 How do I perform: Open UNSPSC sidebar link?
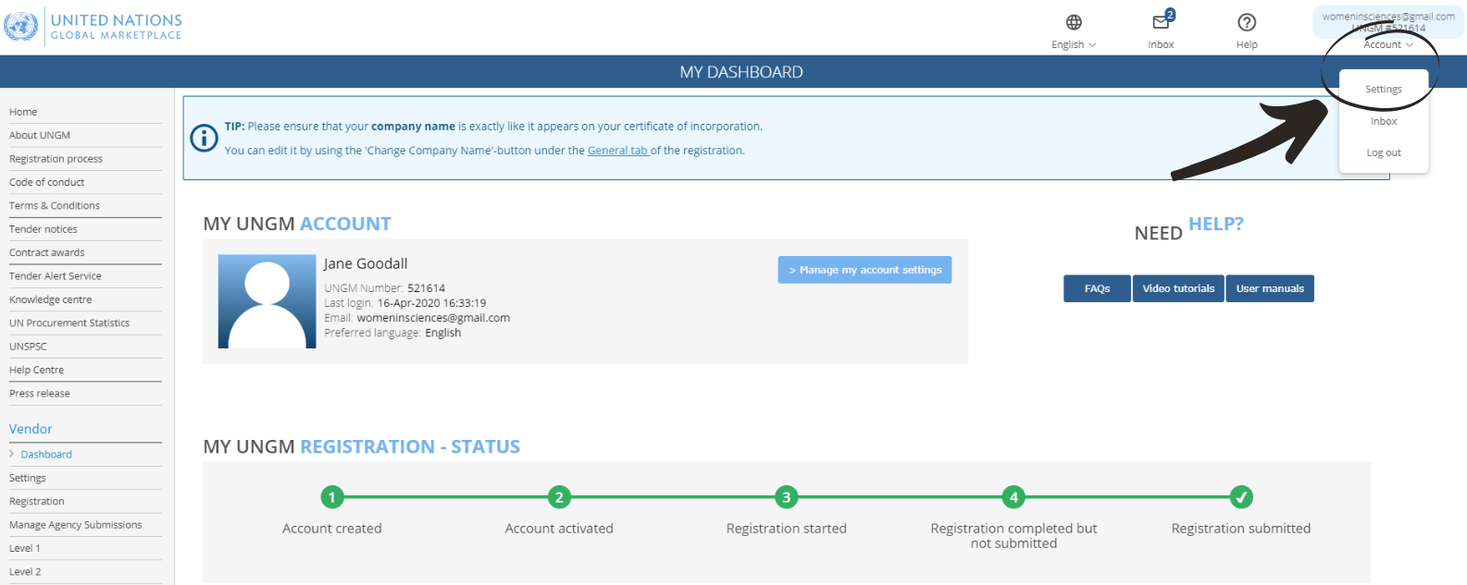point(28,347)
